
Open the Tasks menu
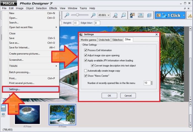click(x=83, y=8)
